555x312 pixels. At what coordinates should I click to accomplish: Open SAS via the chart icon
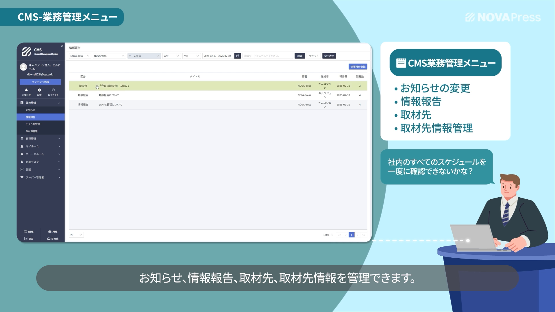26,239
